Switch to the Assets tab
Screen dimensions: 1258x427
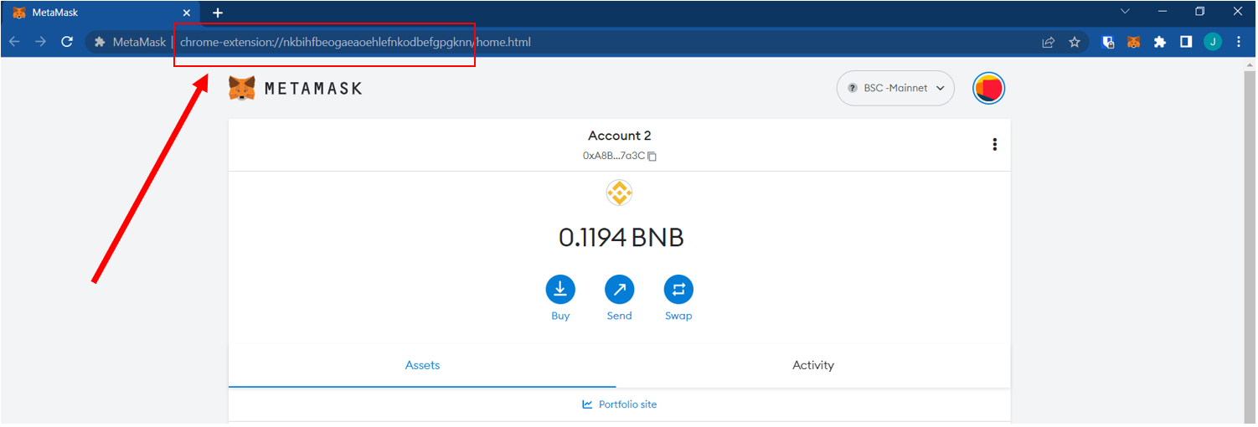point(423,365)
